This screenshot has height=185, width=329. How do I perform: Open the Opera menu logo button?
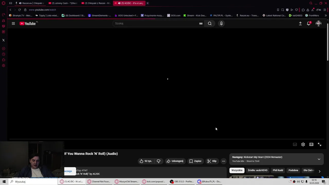point(4,3)
